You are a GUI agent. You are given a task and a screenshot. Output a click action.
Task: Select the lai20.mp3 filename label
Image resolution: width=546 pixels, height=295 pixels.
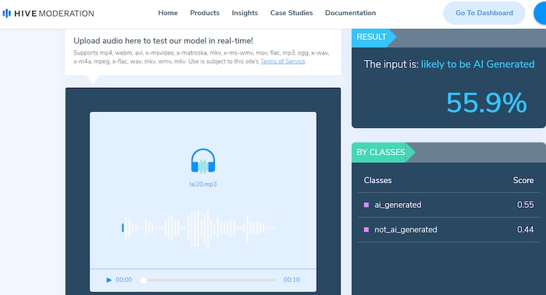[x=203, y=184]
